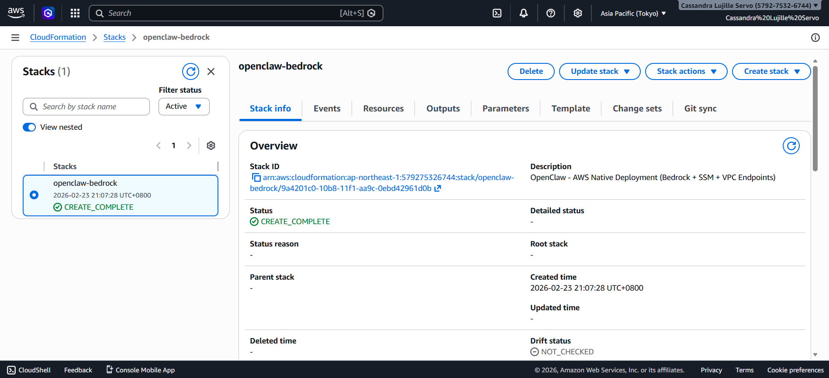Click the openclaw-bedrock name in the stacks list
The width and height of the screenshot is (829, 378).
[x=85, y=183]
